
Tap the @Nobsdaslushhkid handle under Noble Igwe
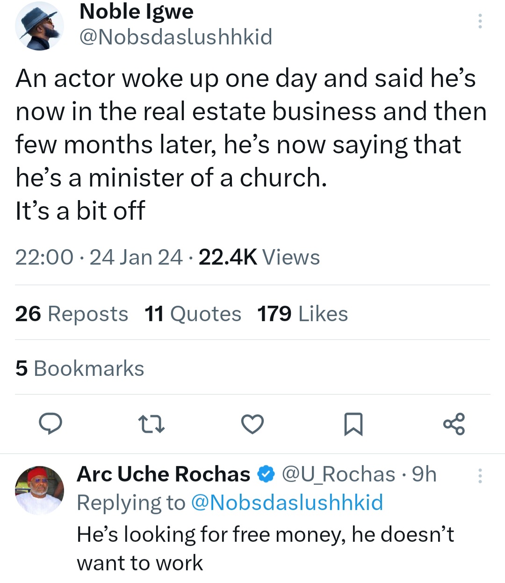(x=176, y=37)
